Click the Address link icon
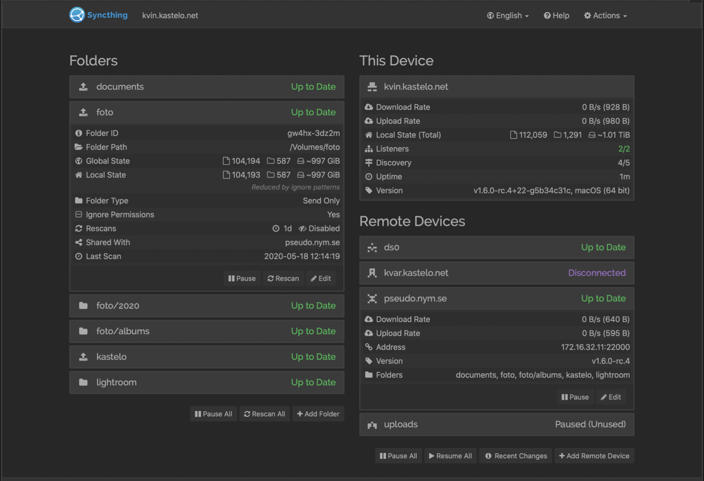Screen dimensions: 704x481 click(x=369, y=347)
